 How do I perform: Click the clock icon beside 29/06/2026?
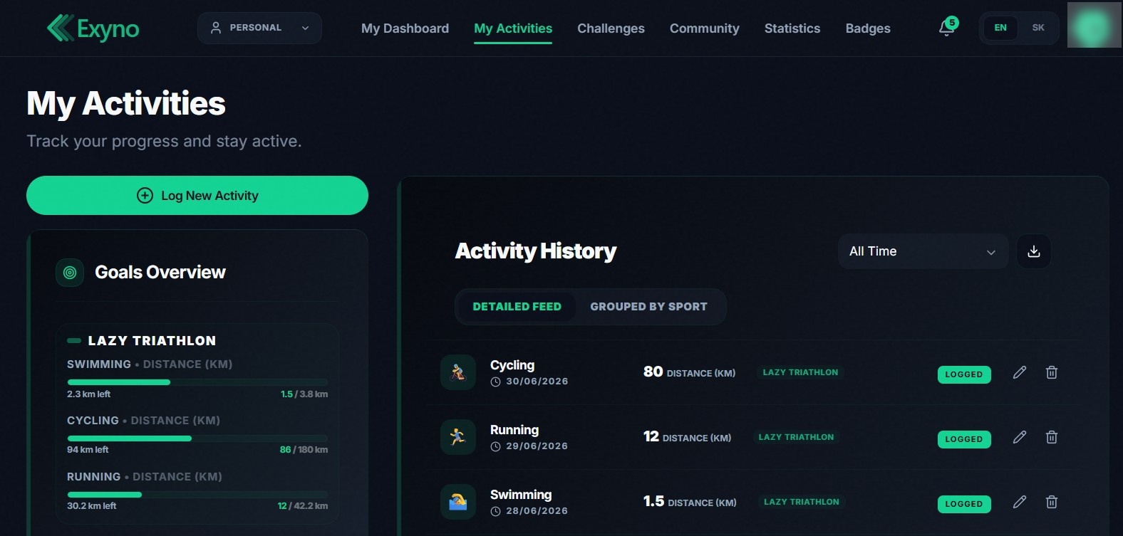[x=495, y=446]
